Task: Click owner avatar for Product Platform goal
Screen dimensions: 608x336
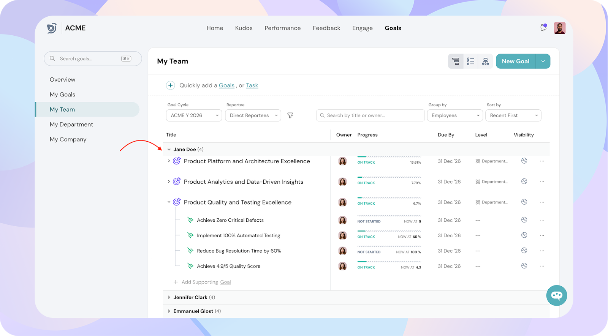Action: [x=342, y=161]
